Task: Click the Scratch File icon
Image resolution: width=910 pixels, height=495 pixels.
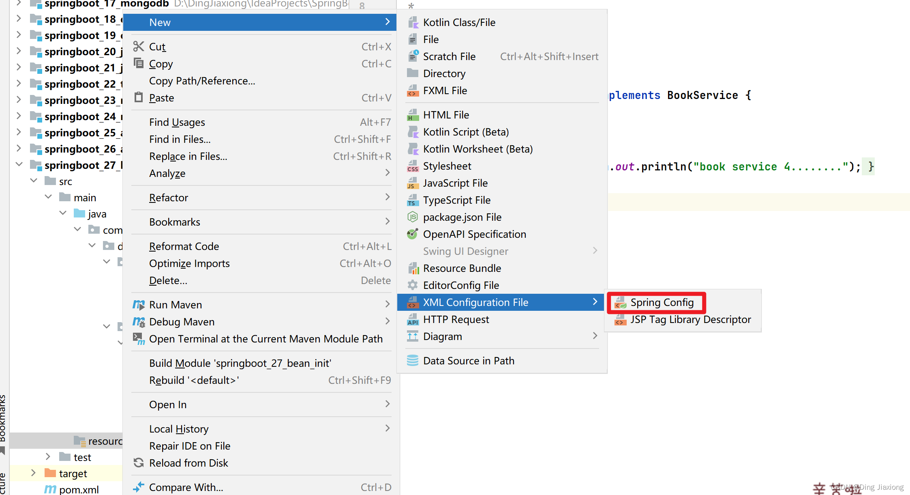Action: pos(413,56)
